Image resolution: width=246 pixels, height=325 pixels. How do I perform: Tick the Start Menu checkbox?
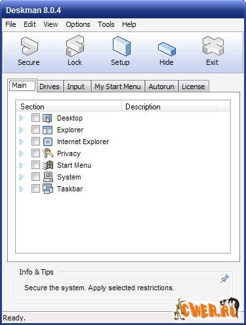tap(35, 165)
